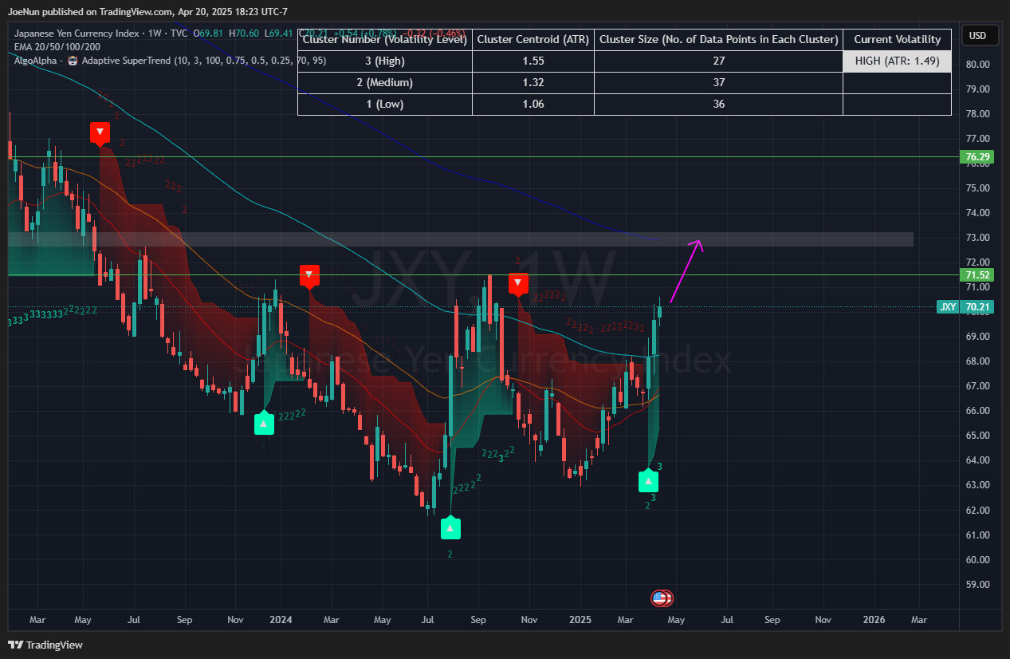This screenshot has height=659, width=1010.
Task: Click the 1.06 centroid value
Action: pos(533,104)
